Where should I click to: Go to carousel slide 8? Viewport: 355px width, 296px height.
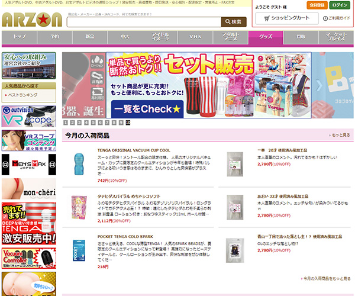click(x=114, y=123)
